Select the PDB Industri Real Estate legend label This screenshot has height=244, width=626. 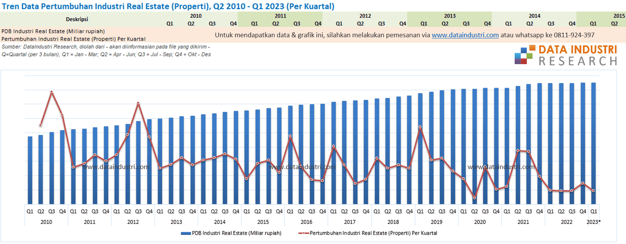click(237, 233)
